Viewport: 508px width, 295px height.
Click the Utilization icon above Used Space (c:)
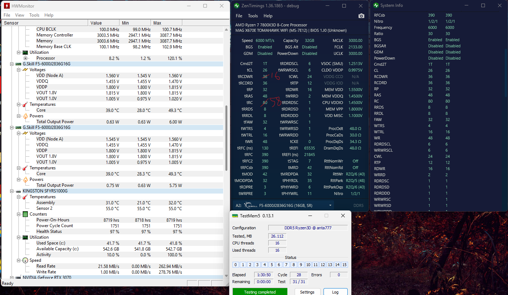pos(25,237)
